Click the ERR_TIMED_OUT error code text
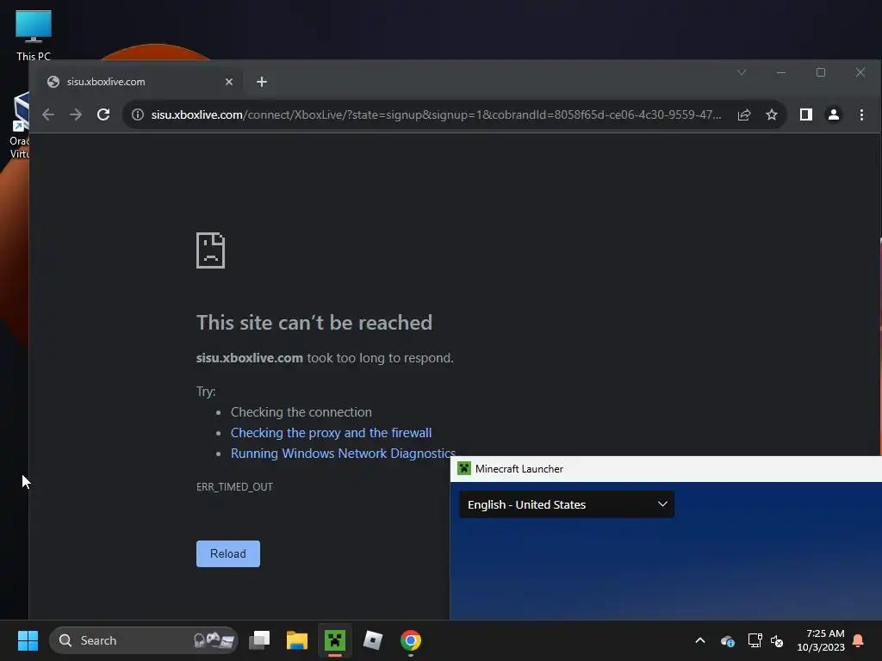The image size is (882, 661). 234,487
